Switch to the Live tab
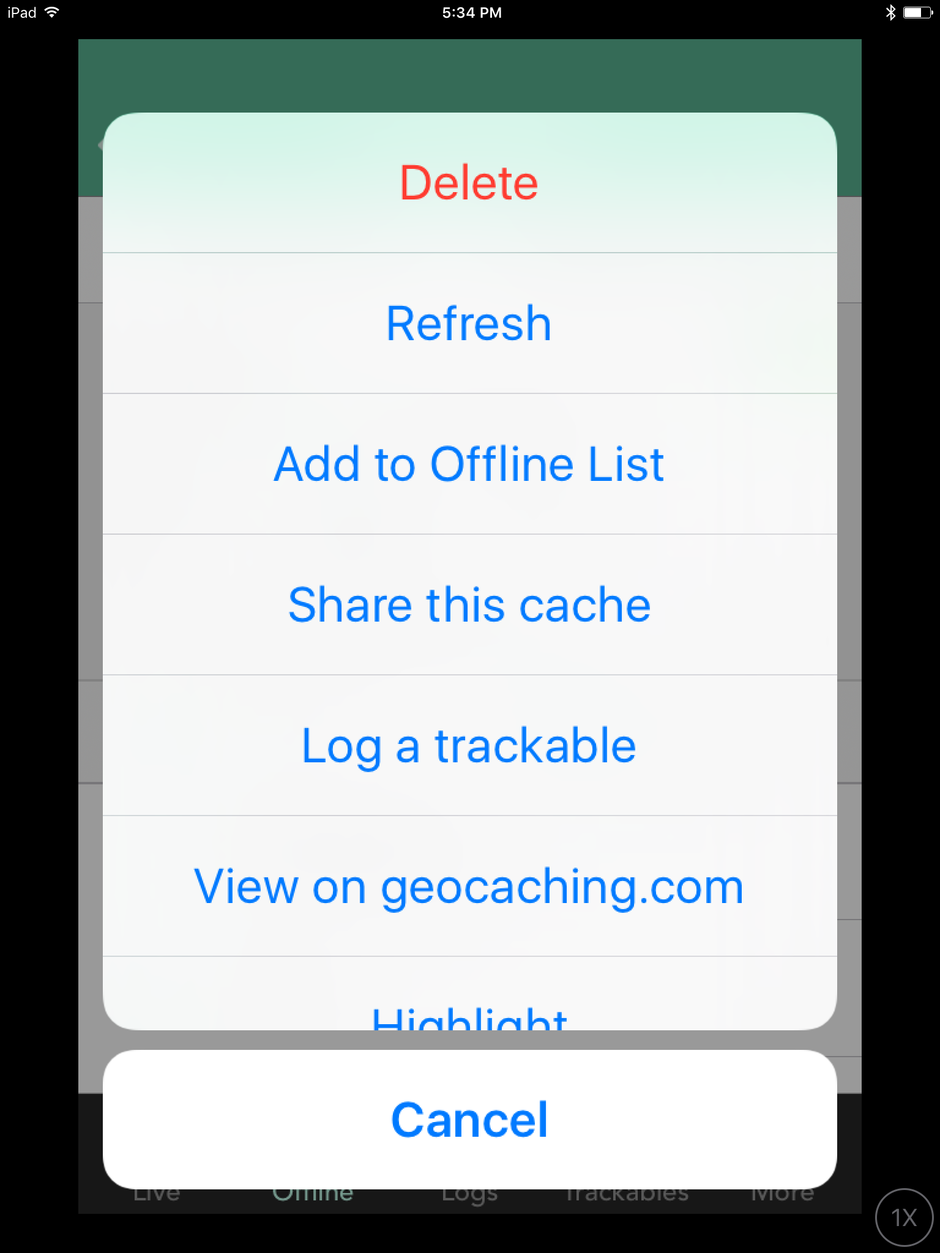The width and height of the screenshot is (940, 1253). [x=157, y=1193]
